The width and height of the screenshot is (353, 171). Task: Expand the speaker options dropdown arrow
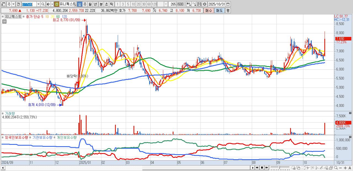[52, 4]
